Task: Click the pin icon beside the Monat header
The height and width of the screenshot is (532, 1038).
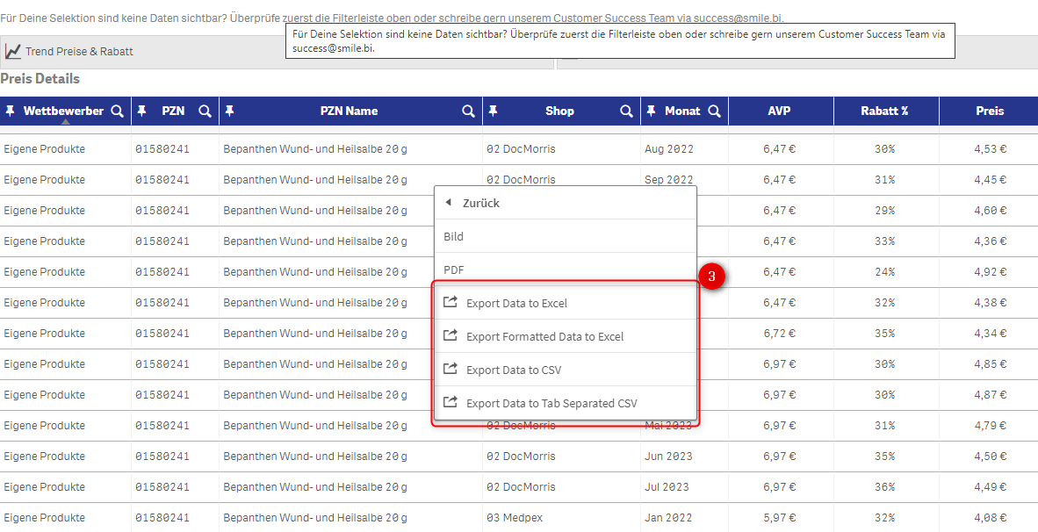Action: 651,111
